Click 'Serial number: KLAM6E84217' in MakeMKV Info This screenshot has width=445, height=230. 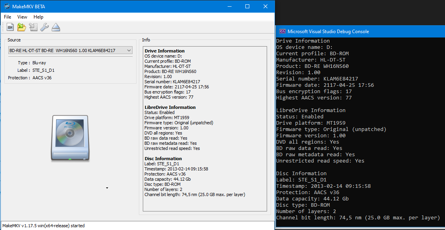[x=172, y=82]
